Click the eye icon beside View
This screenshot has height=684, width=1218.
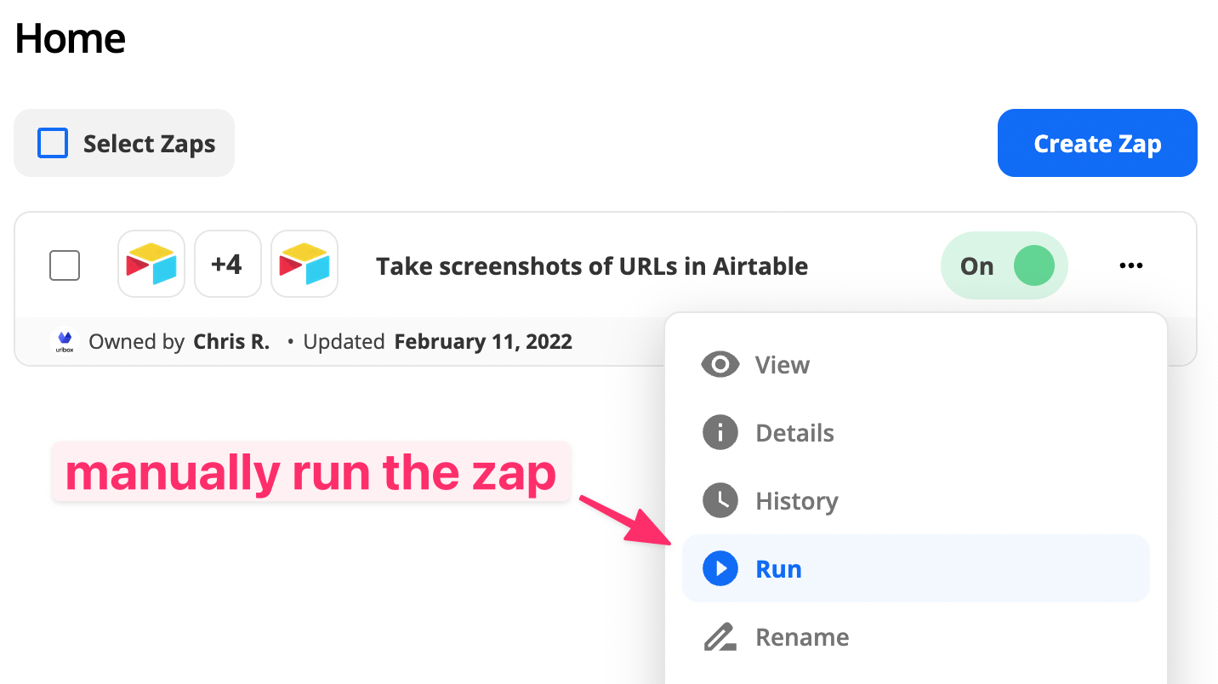(720, 365)
